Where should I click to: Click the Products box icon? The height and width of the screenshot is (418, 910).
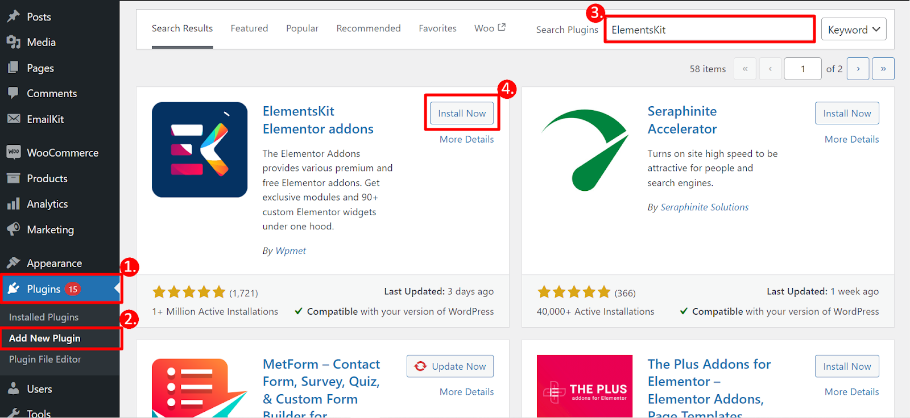(x=14, y=178)
